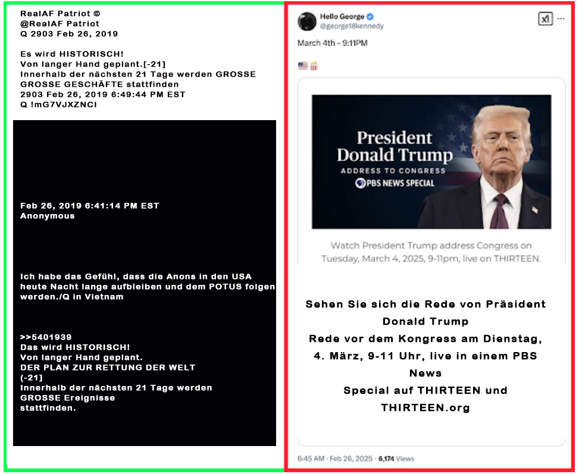
Task: Click Hello George's profile avatar
Action: click(307, 21)
